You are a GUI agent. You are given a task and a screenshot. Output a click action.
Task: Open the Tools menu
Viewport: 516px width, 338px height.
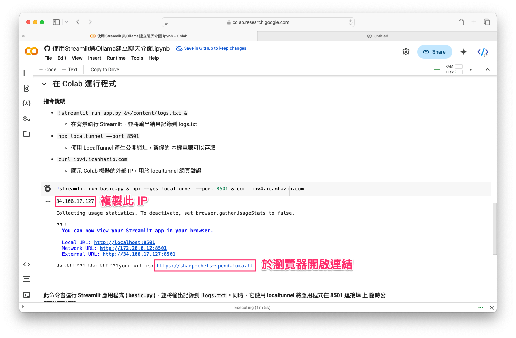point(137,58)
